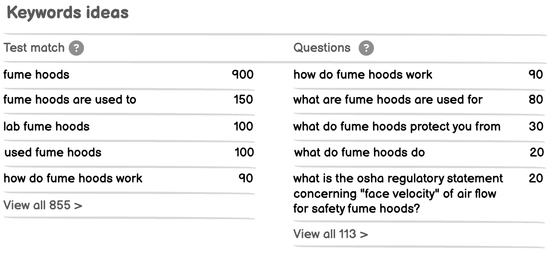This screenshot has width=555, height=255.
Task: Click the Keywords ideas title
Action: [x=68, y=13]
